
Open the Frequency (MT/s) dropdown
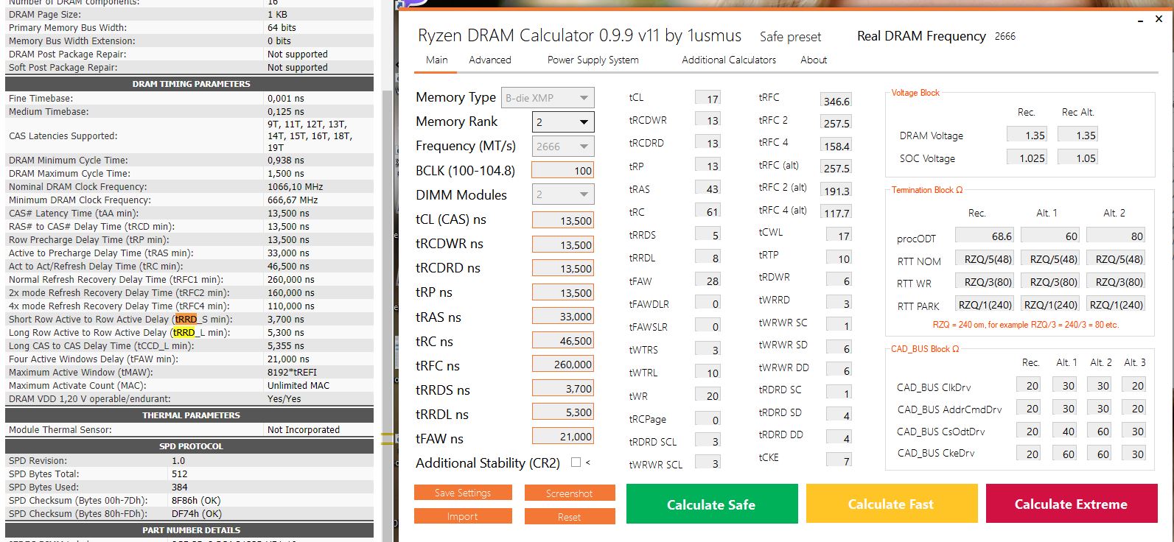[x=563, y=147]
